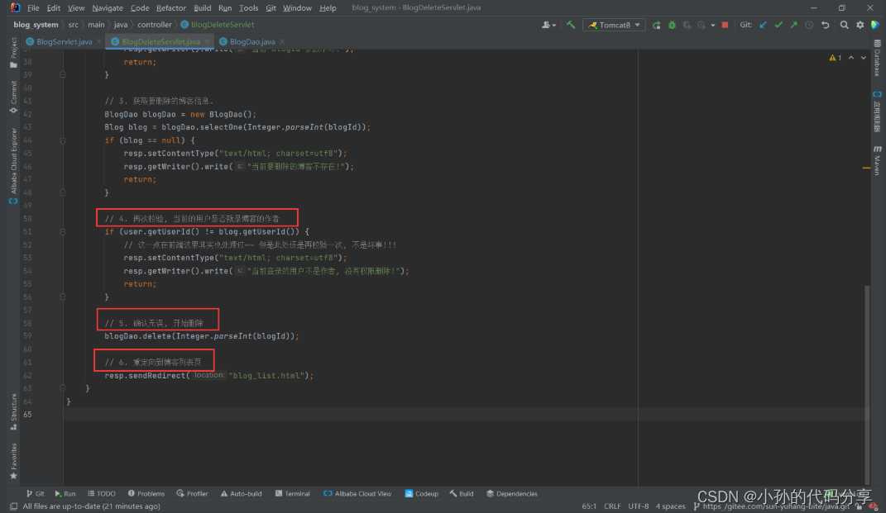Open the Git tool window at bottom

(x=35, y=494)
